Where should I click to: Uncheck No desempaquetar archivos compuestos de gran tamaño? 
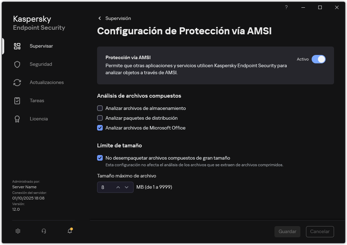[x=100, y=158]
